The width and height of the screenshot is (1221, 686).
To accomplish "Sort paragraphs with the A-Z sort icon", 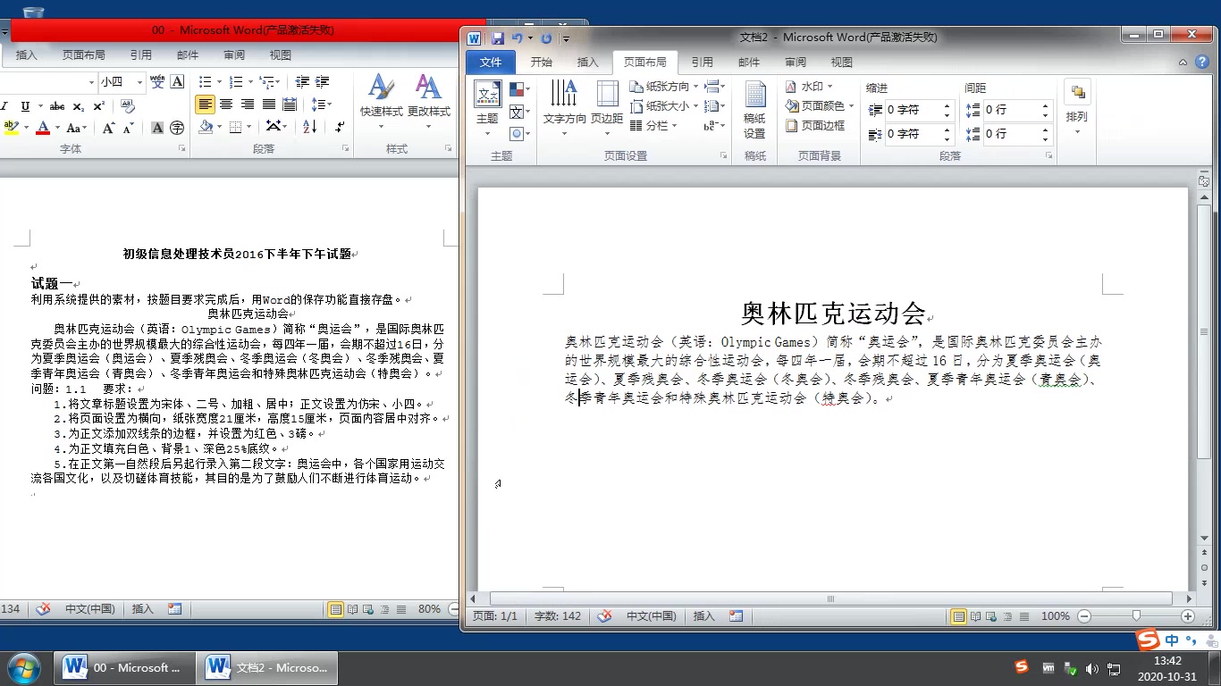I will click(308, 126).
